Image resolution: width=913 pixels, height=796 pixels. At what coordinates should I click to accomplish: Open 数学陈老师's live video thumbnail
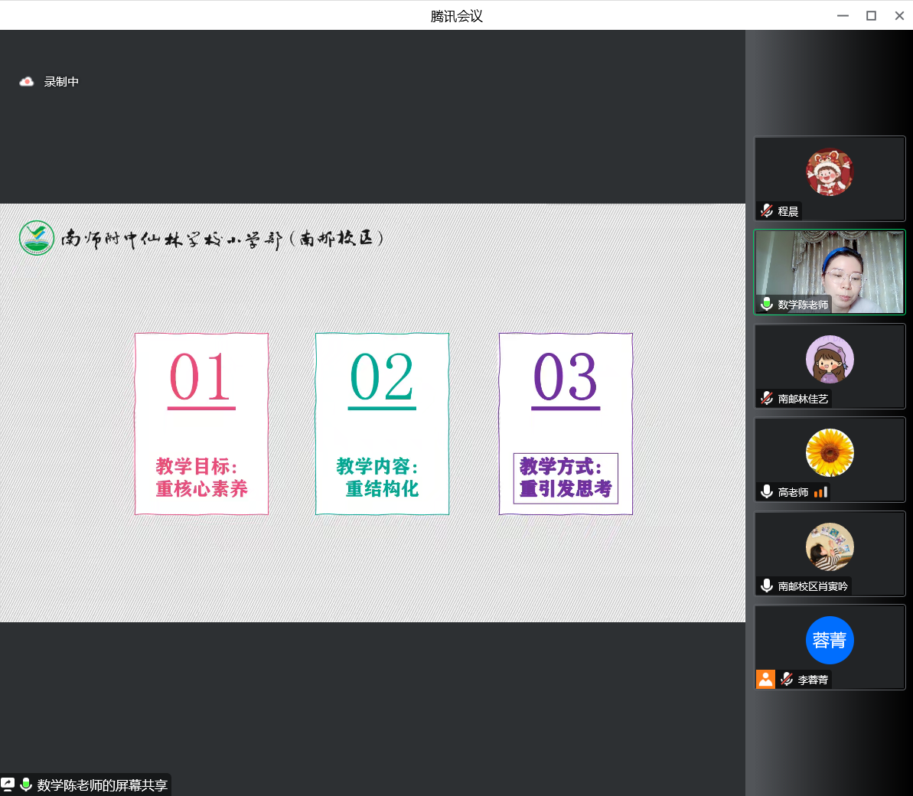[x=830, y=272]
